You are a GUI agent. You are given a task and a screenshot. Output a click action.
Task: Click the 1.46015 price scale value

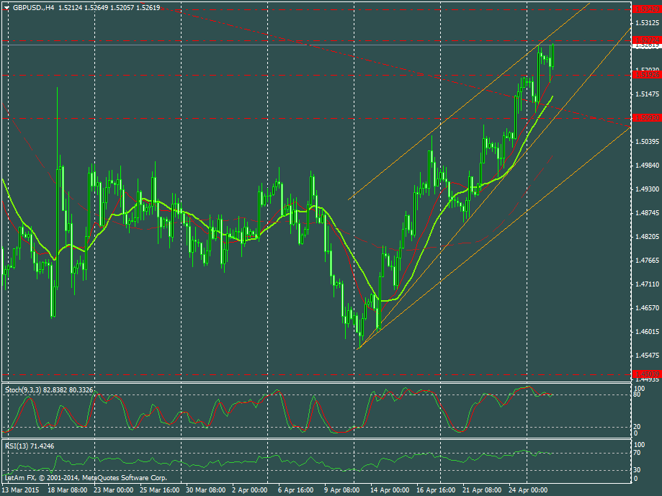[646, 331]
